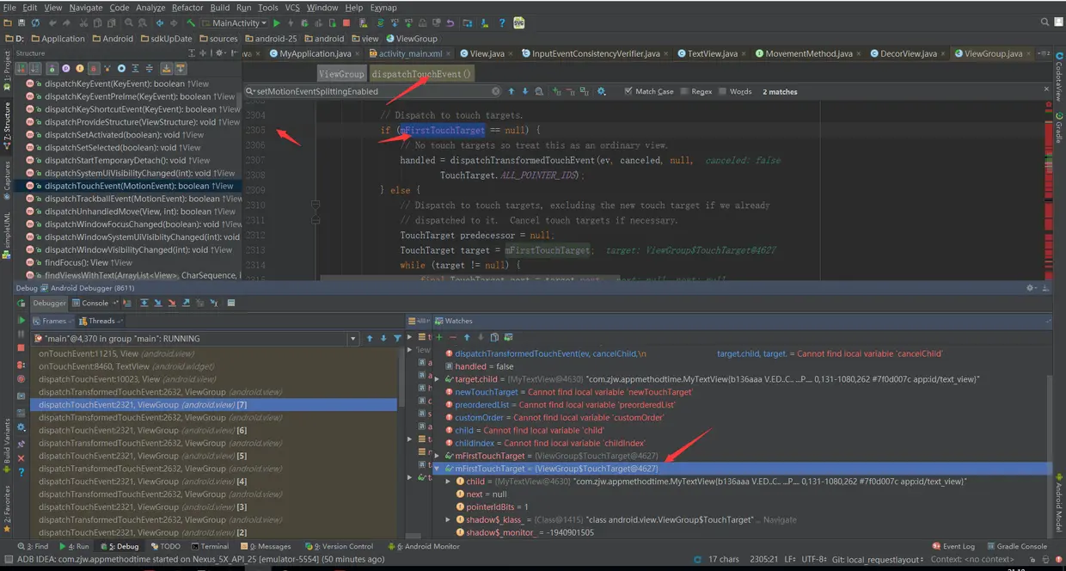Click the Step Into debugger icon
The image size is (1066, 571).
(158, 303)
